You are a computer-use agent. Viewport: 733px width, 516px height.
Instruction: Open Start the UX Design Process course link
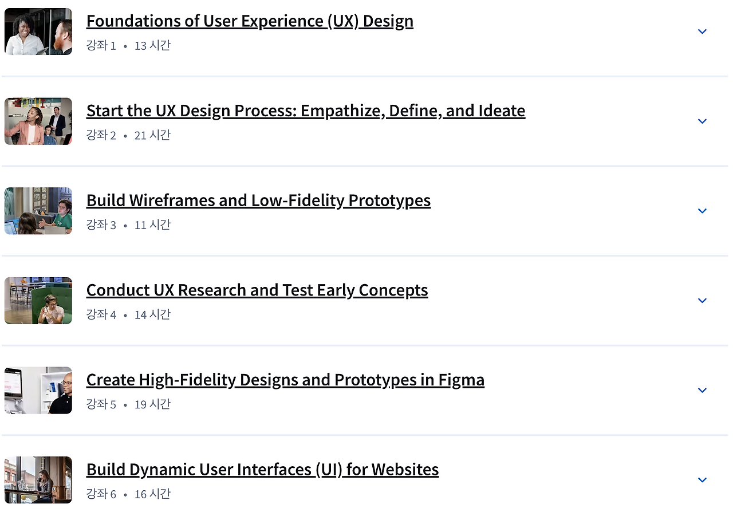(x=306, y=111)
